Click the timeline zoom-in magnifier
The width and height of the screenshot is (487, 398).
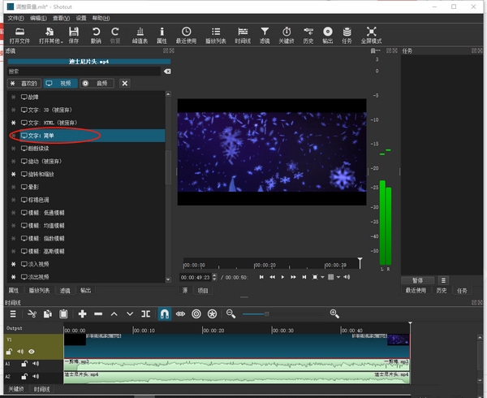coord(334,314)
